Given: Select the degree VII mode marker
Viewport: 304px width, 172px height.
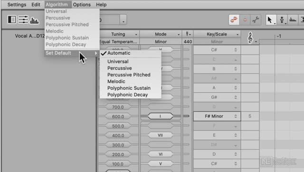Looking at the screenshot, I should point(161,135).
